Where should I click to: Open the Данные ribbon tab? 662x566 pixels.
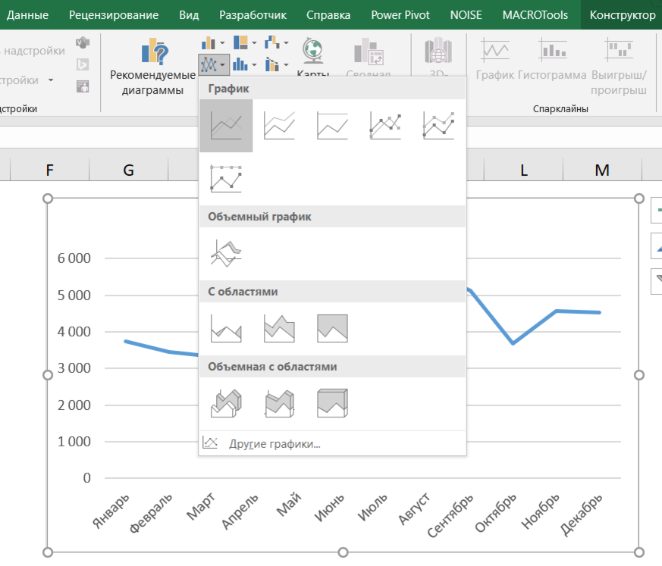pos(27,14)
